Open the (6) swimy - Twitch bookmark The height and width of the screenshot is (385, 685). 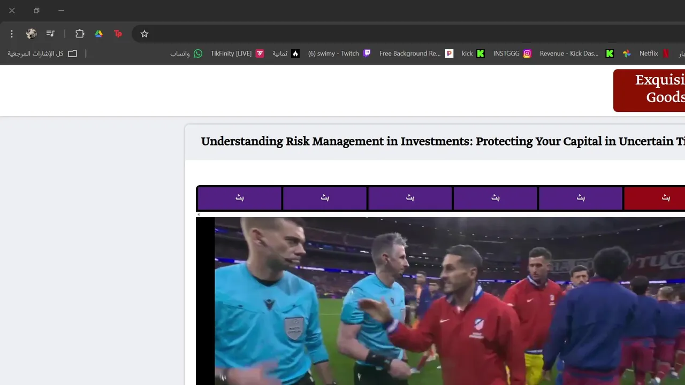[339, 53]
